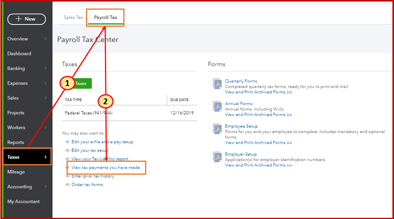Expand the Taxes sidebar chevron
This screenshot has height=219, width=394.
coord(45,157)
